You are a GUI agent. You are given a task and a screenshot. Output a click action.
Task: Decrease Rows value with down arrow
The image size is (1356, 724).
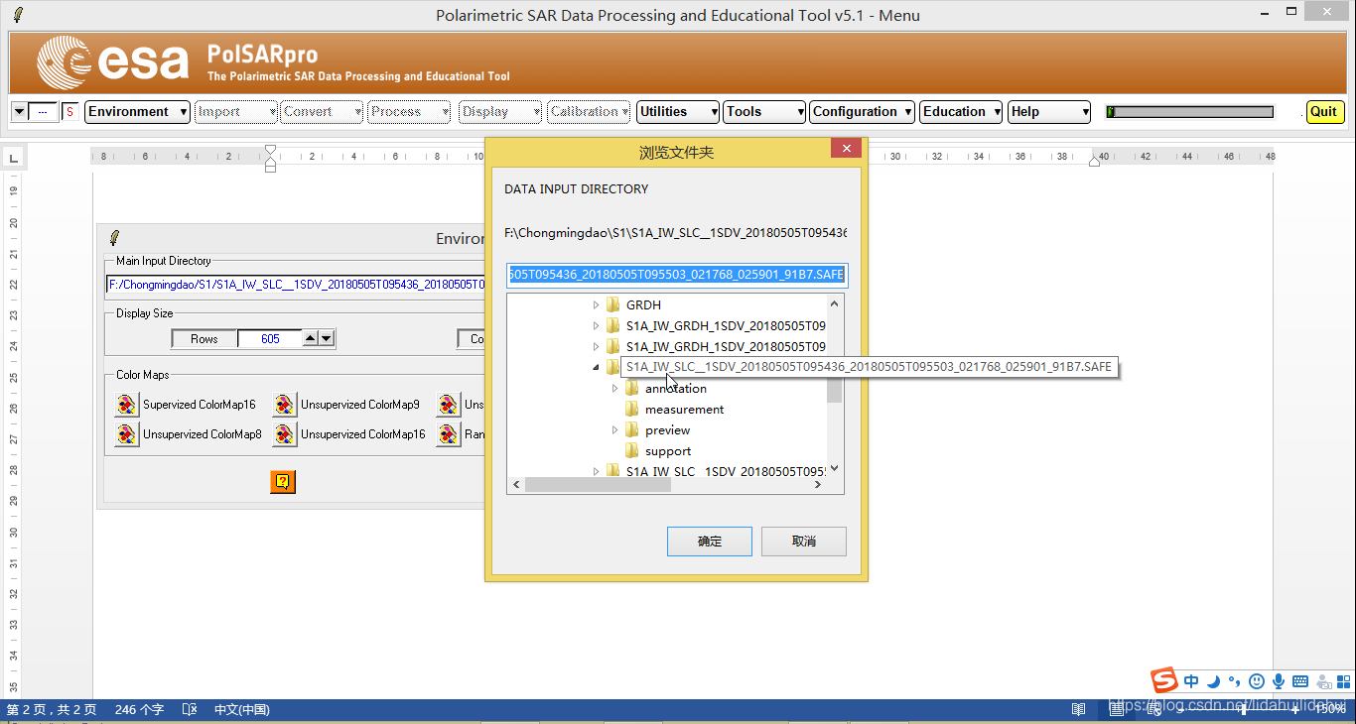point(327,339)
